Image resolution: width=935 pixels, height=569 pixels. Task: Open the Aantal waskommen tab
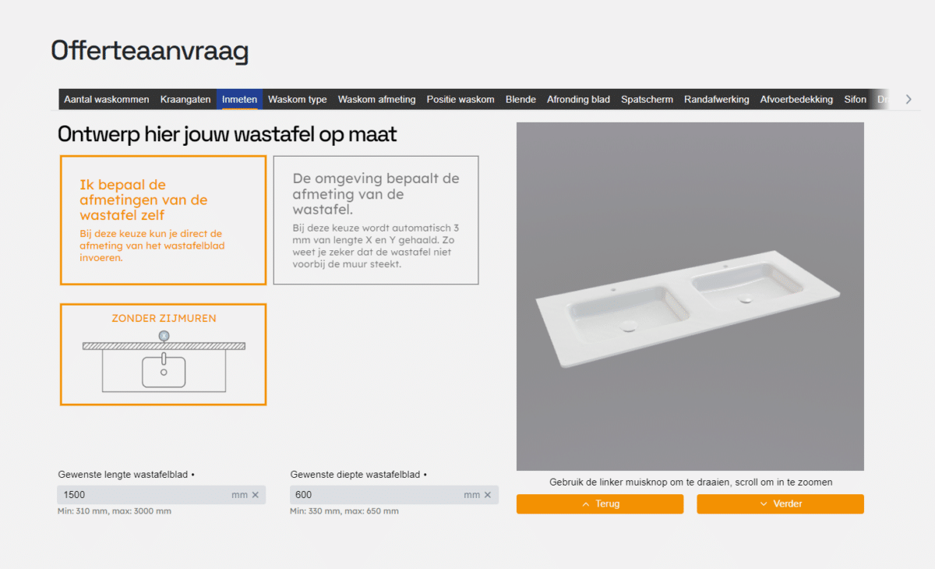(x=107, y=99)
